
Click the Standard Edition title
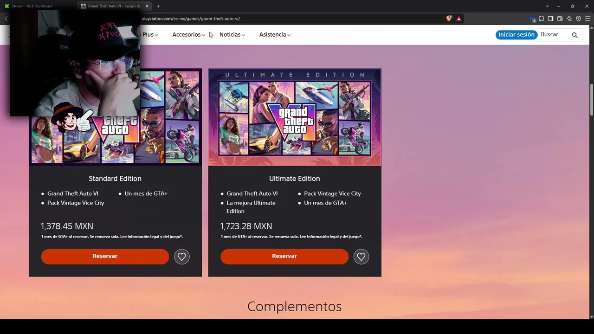115,179
